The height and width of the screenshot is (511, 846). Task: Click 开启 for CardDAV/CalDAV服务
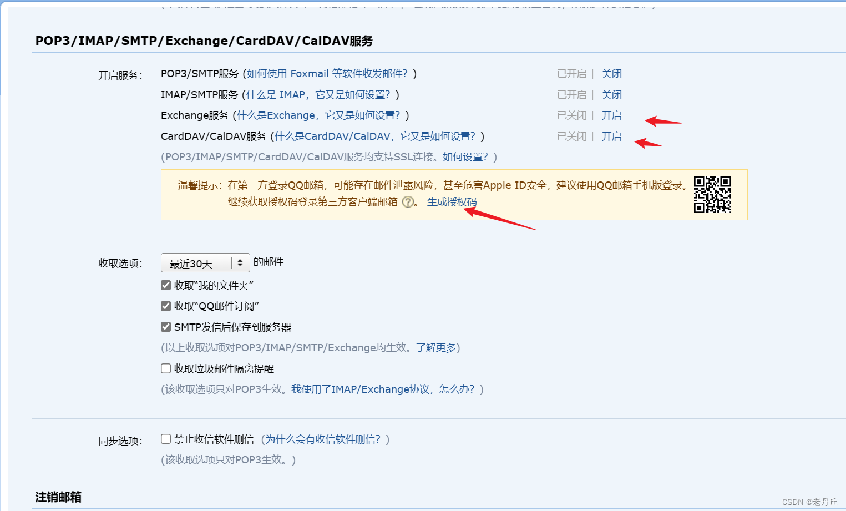pos(612,136)
